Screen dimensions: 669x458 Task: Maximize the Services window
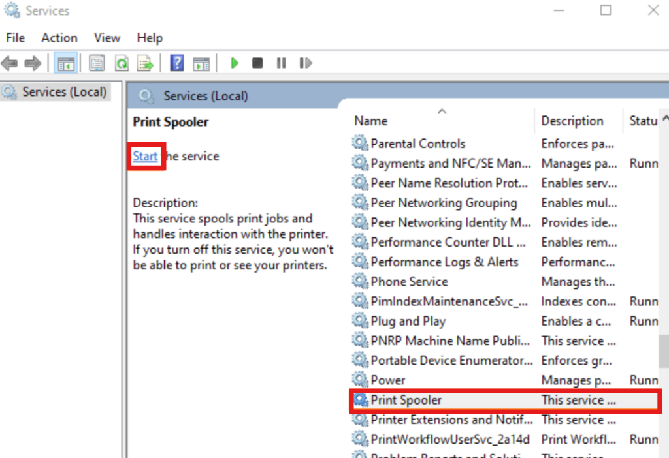coord(606,10)
